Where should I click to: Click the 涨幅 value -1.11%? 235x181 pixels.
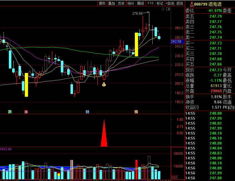(216, 80)
